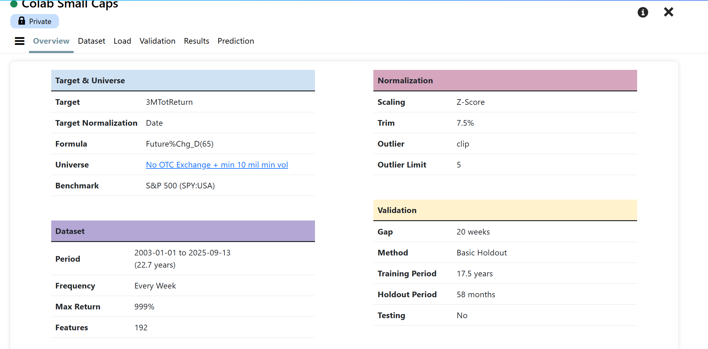Go to the Load tab
The height and width of the screenshot is (349, 708).
[122, 41]
